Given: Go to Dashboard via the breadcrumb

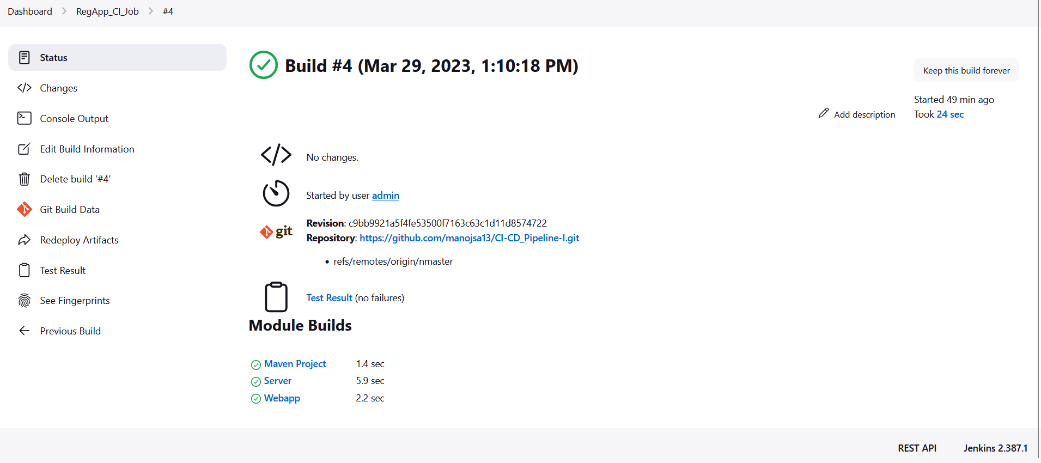Looking at the screenshot, I should coord(30,11).
